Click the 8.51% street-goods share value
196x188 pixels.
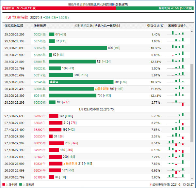pyautogui.click(x=156, y=143)
